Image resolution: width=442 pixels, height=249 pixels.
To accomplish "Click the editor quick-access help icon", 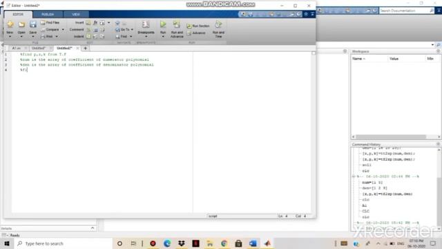I will [299, 14].
